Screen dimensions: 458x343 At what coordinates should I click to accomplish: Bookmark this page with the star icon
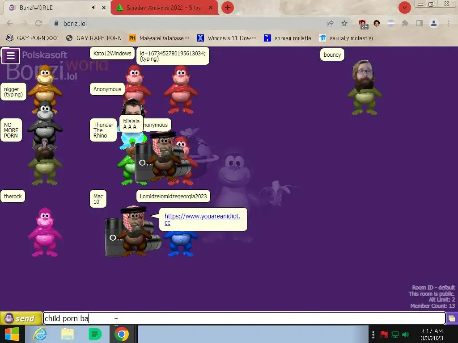[x=344, y=23]
